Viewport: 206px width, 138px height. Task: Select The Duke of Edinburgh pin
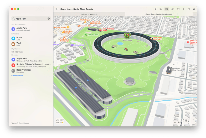click(x=64, y=37)
